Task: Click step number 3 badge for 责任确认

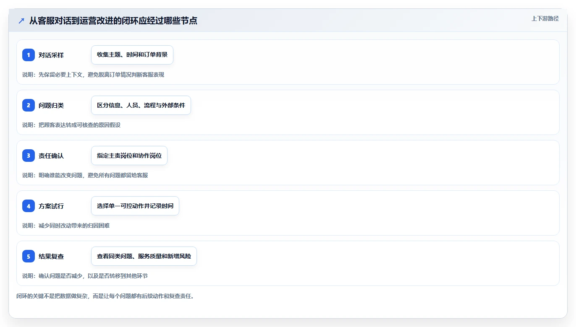Action: tap(29, 156)
